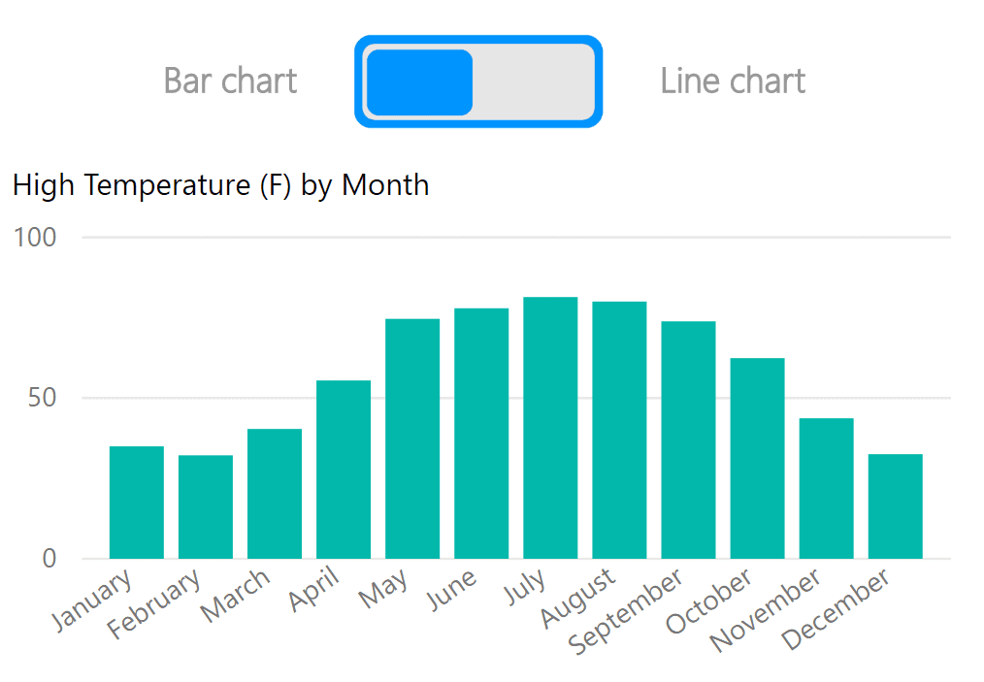The height and width of the screenshot is (682, 984).
Task: Select the July bar
Action: (x=550, y=427)
